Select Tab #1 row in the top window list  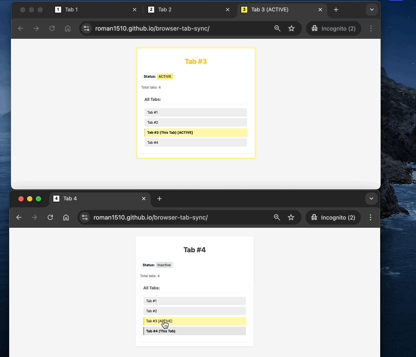[195, 112]
